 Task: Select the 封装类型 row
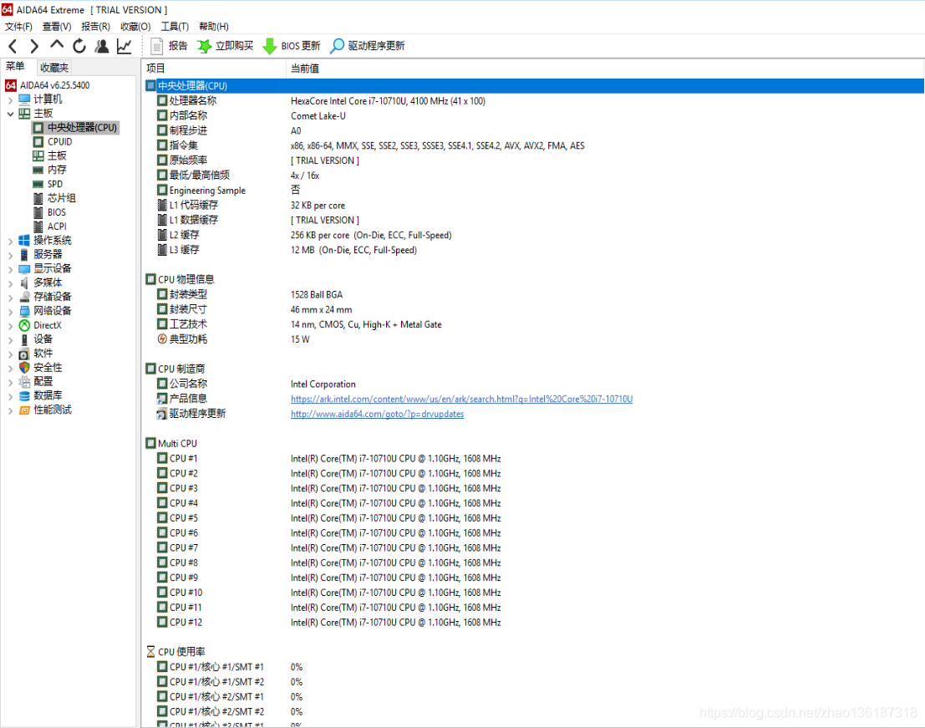(x=535, y=294)
